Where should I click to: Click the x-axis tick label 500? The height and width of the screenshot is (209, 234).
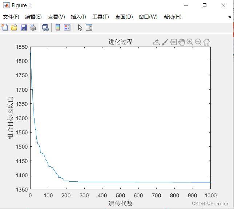tap(120, 196)
